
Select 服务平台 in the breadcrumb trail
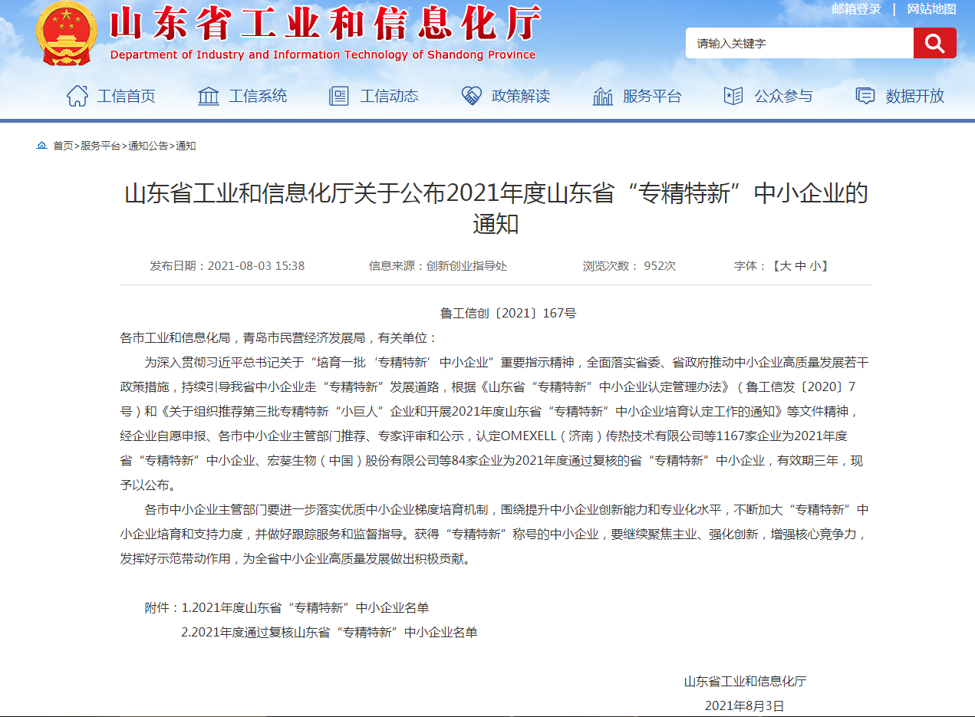pos(100,146)
